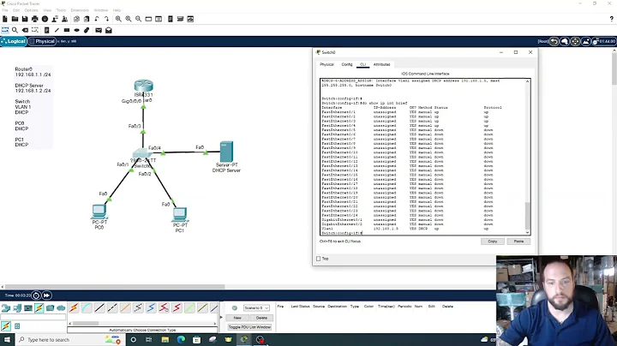Click the PC0 device icon
617x346 pixels.
coord(99,212)
